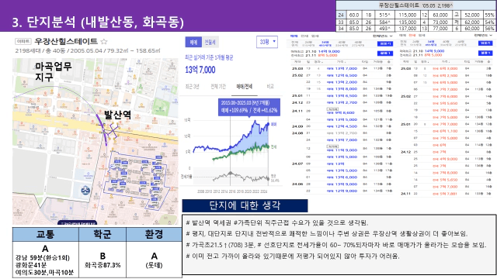Choose 48평 in left transaction list sizes
Image resolution: width=497 pixels, height=279 pixels.
click(358, 43)
